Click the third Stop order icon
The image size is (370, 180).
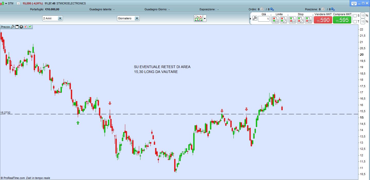(x=308, y=20)
